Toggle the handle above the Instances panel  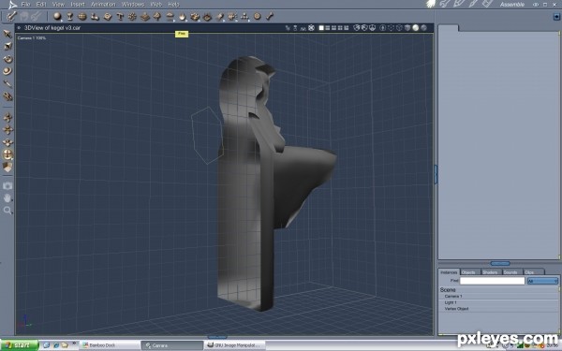click(x=500, y=264)
